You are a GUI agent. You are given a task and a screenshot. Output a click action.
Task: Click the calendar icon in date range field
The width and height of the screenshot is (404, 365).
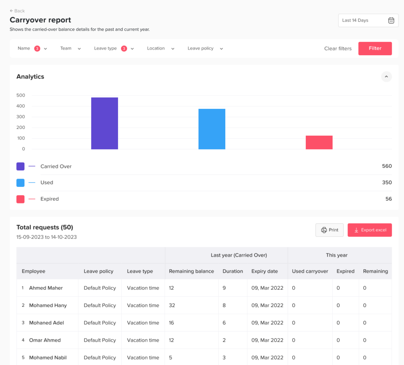pyautogui.click(x=391, y=20)
